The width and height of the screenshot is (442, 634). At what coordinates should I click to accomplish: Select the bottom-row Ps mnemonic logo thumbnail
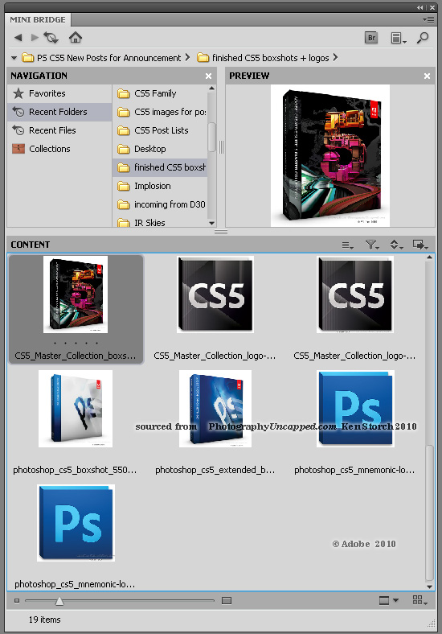point(76,523)
